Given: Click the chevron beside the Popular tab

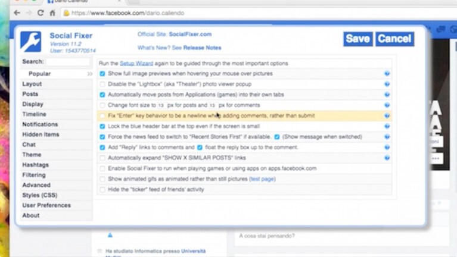Looking at the screenshot, I should click(89, 74).
